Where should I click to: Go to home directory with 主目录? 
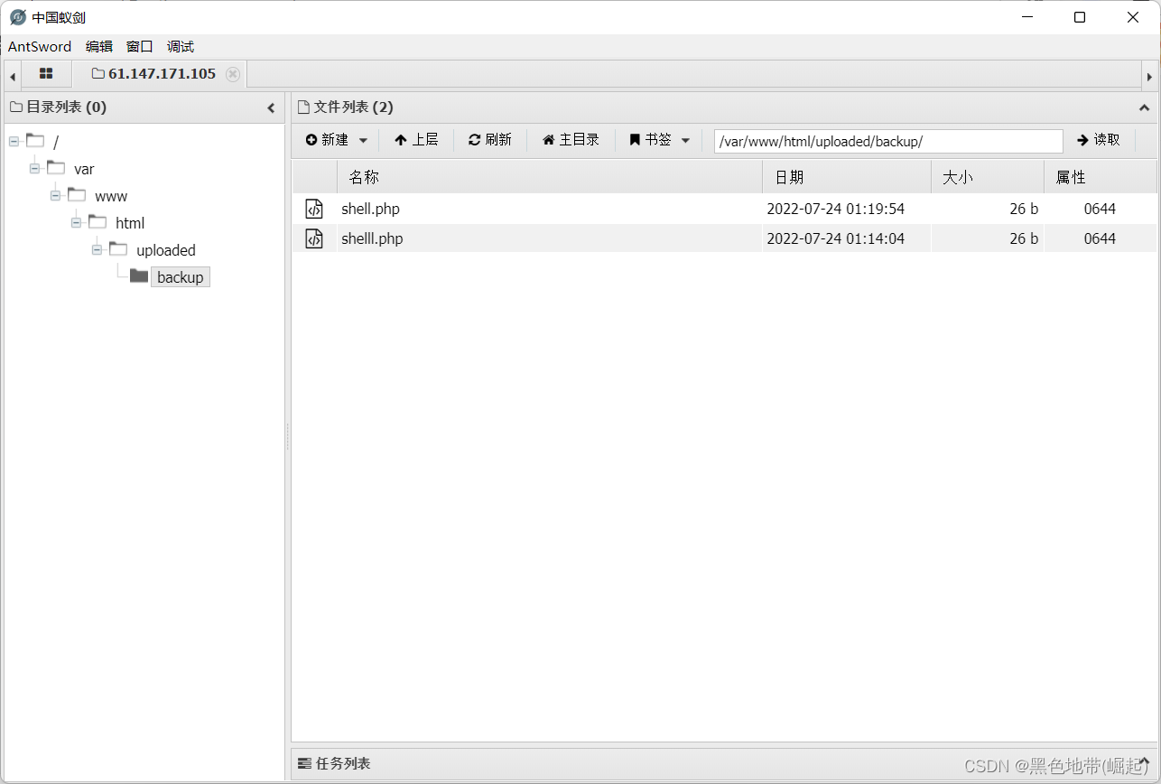point(571,140)
